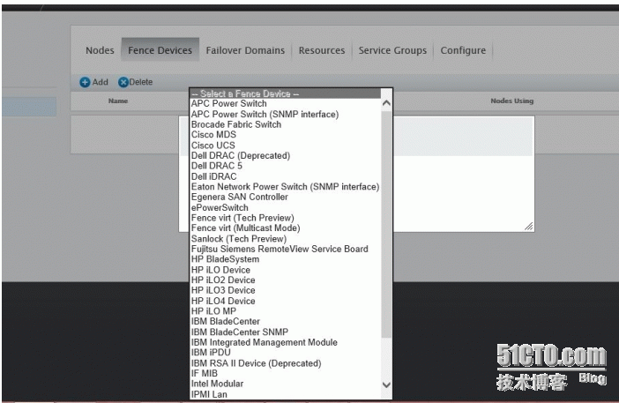Select HP iLO4 Device
This screenshot has height=403, width=619.
click(286, 302)
